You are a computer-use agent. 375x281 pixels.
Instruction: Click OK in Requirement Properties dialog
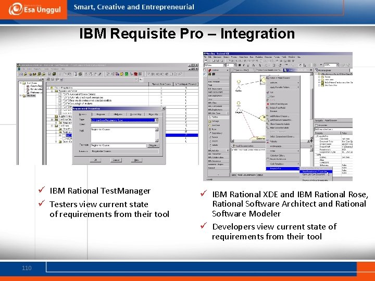pyautogui.click(x=95, y=160)
